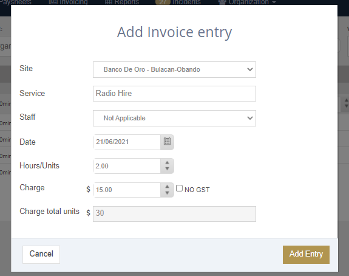Decrease Hours/Units with the down arrow

click(167, 169)
